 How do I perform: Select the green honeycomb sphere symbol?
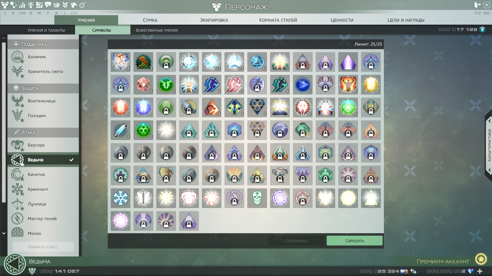pos(143,130)
